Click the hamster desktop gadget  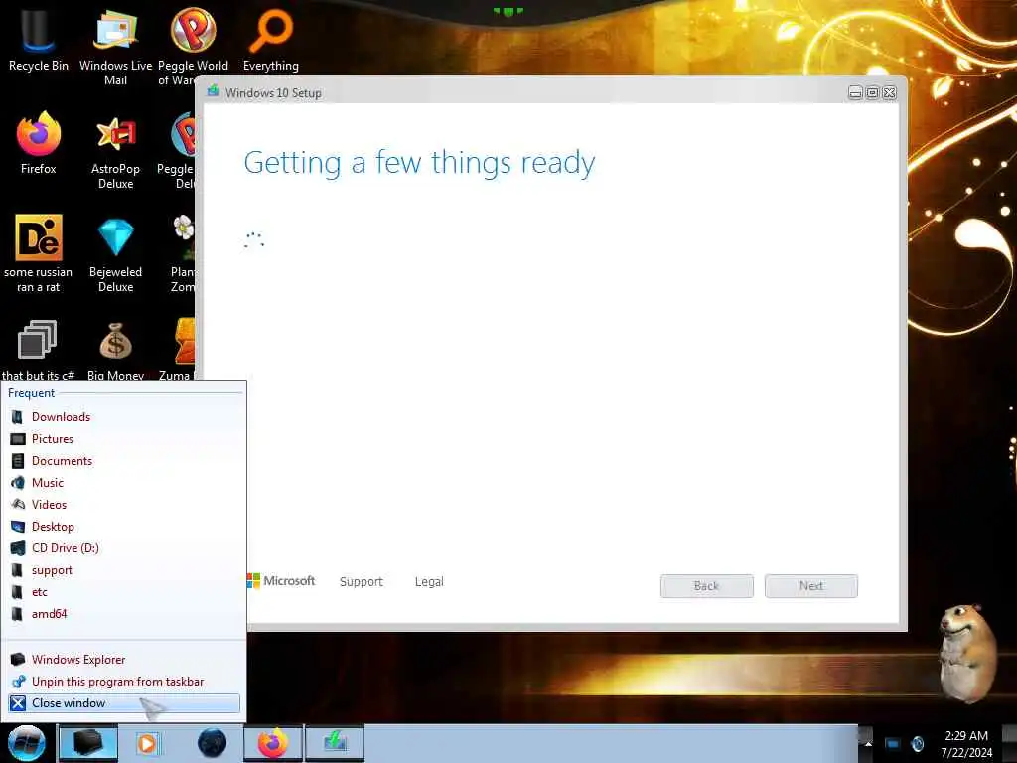point(968,654)
